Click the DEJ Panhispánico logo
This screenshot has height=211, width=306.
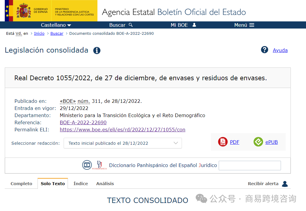(x=100, y=165)
